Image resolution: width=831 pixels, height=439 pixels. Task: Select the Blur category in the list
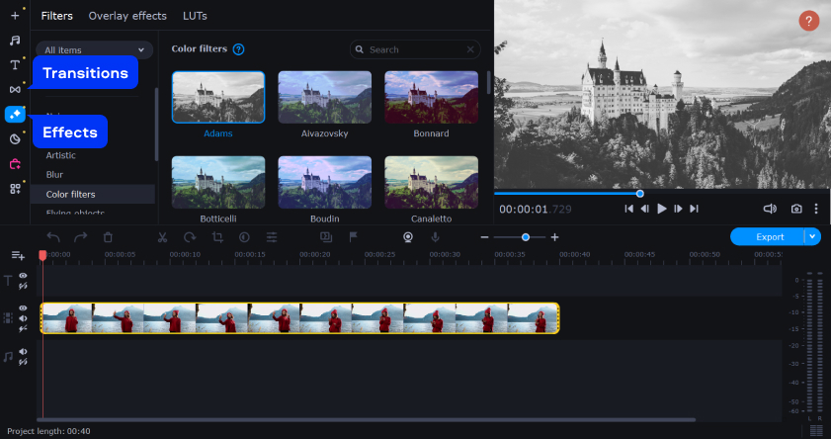(x=55, y=174)
